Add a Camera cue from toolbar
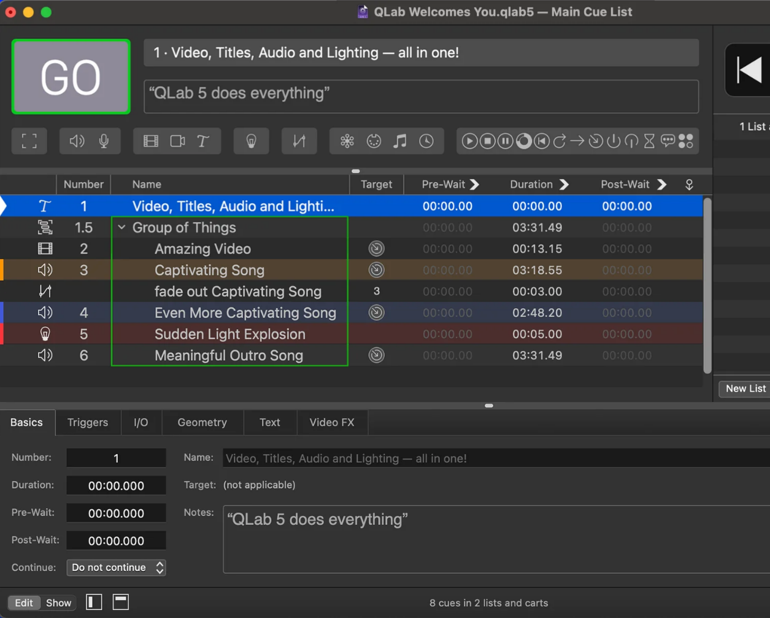 pos(177,141)
